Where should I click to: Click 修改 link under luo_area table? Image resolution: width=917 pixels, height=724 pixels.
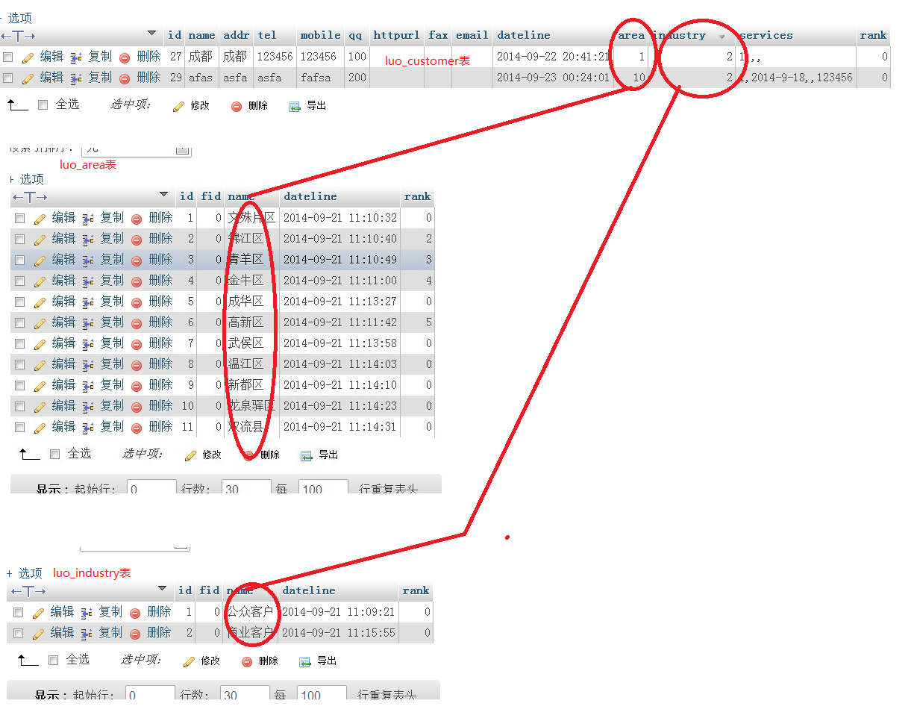(x=212, y=455)
